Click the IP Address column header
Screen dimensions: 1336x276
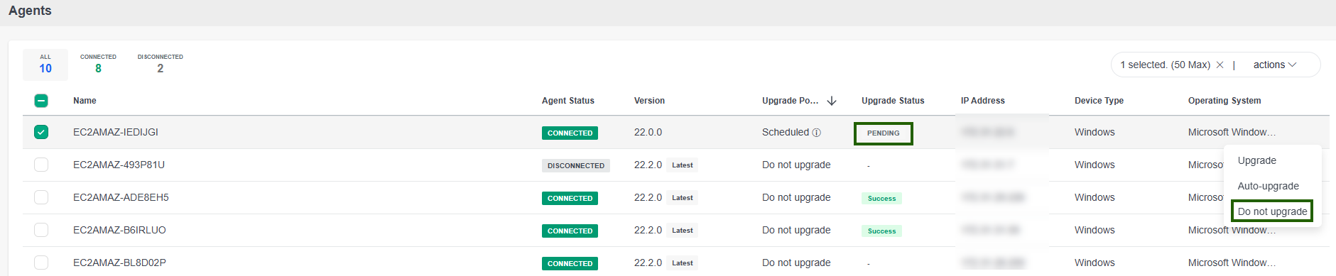(x=982, y=101)
